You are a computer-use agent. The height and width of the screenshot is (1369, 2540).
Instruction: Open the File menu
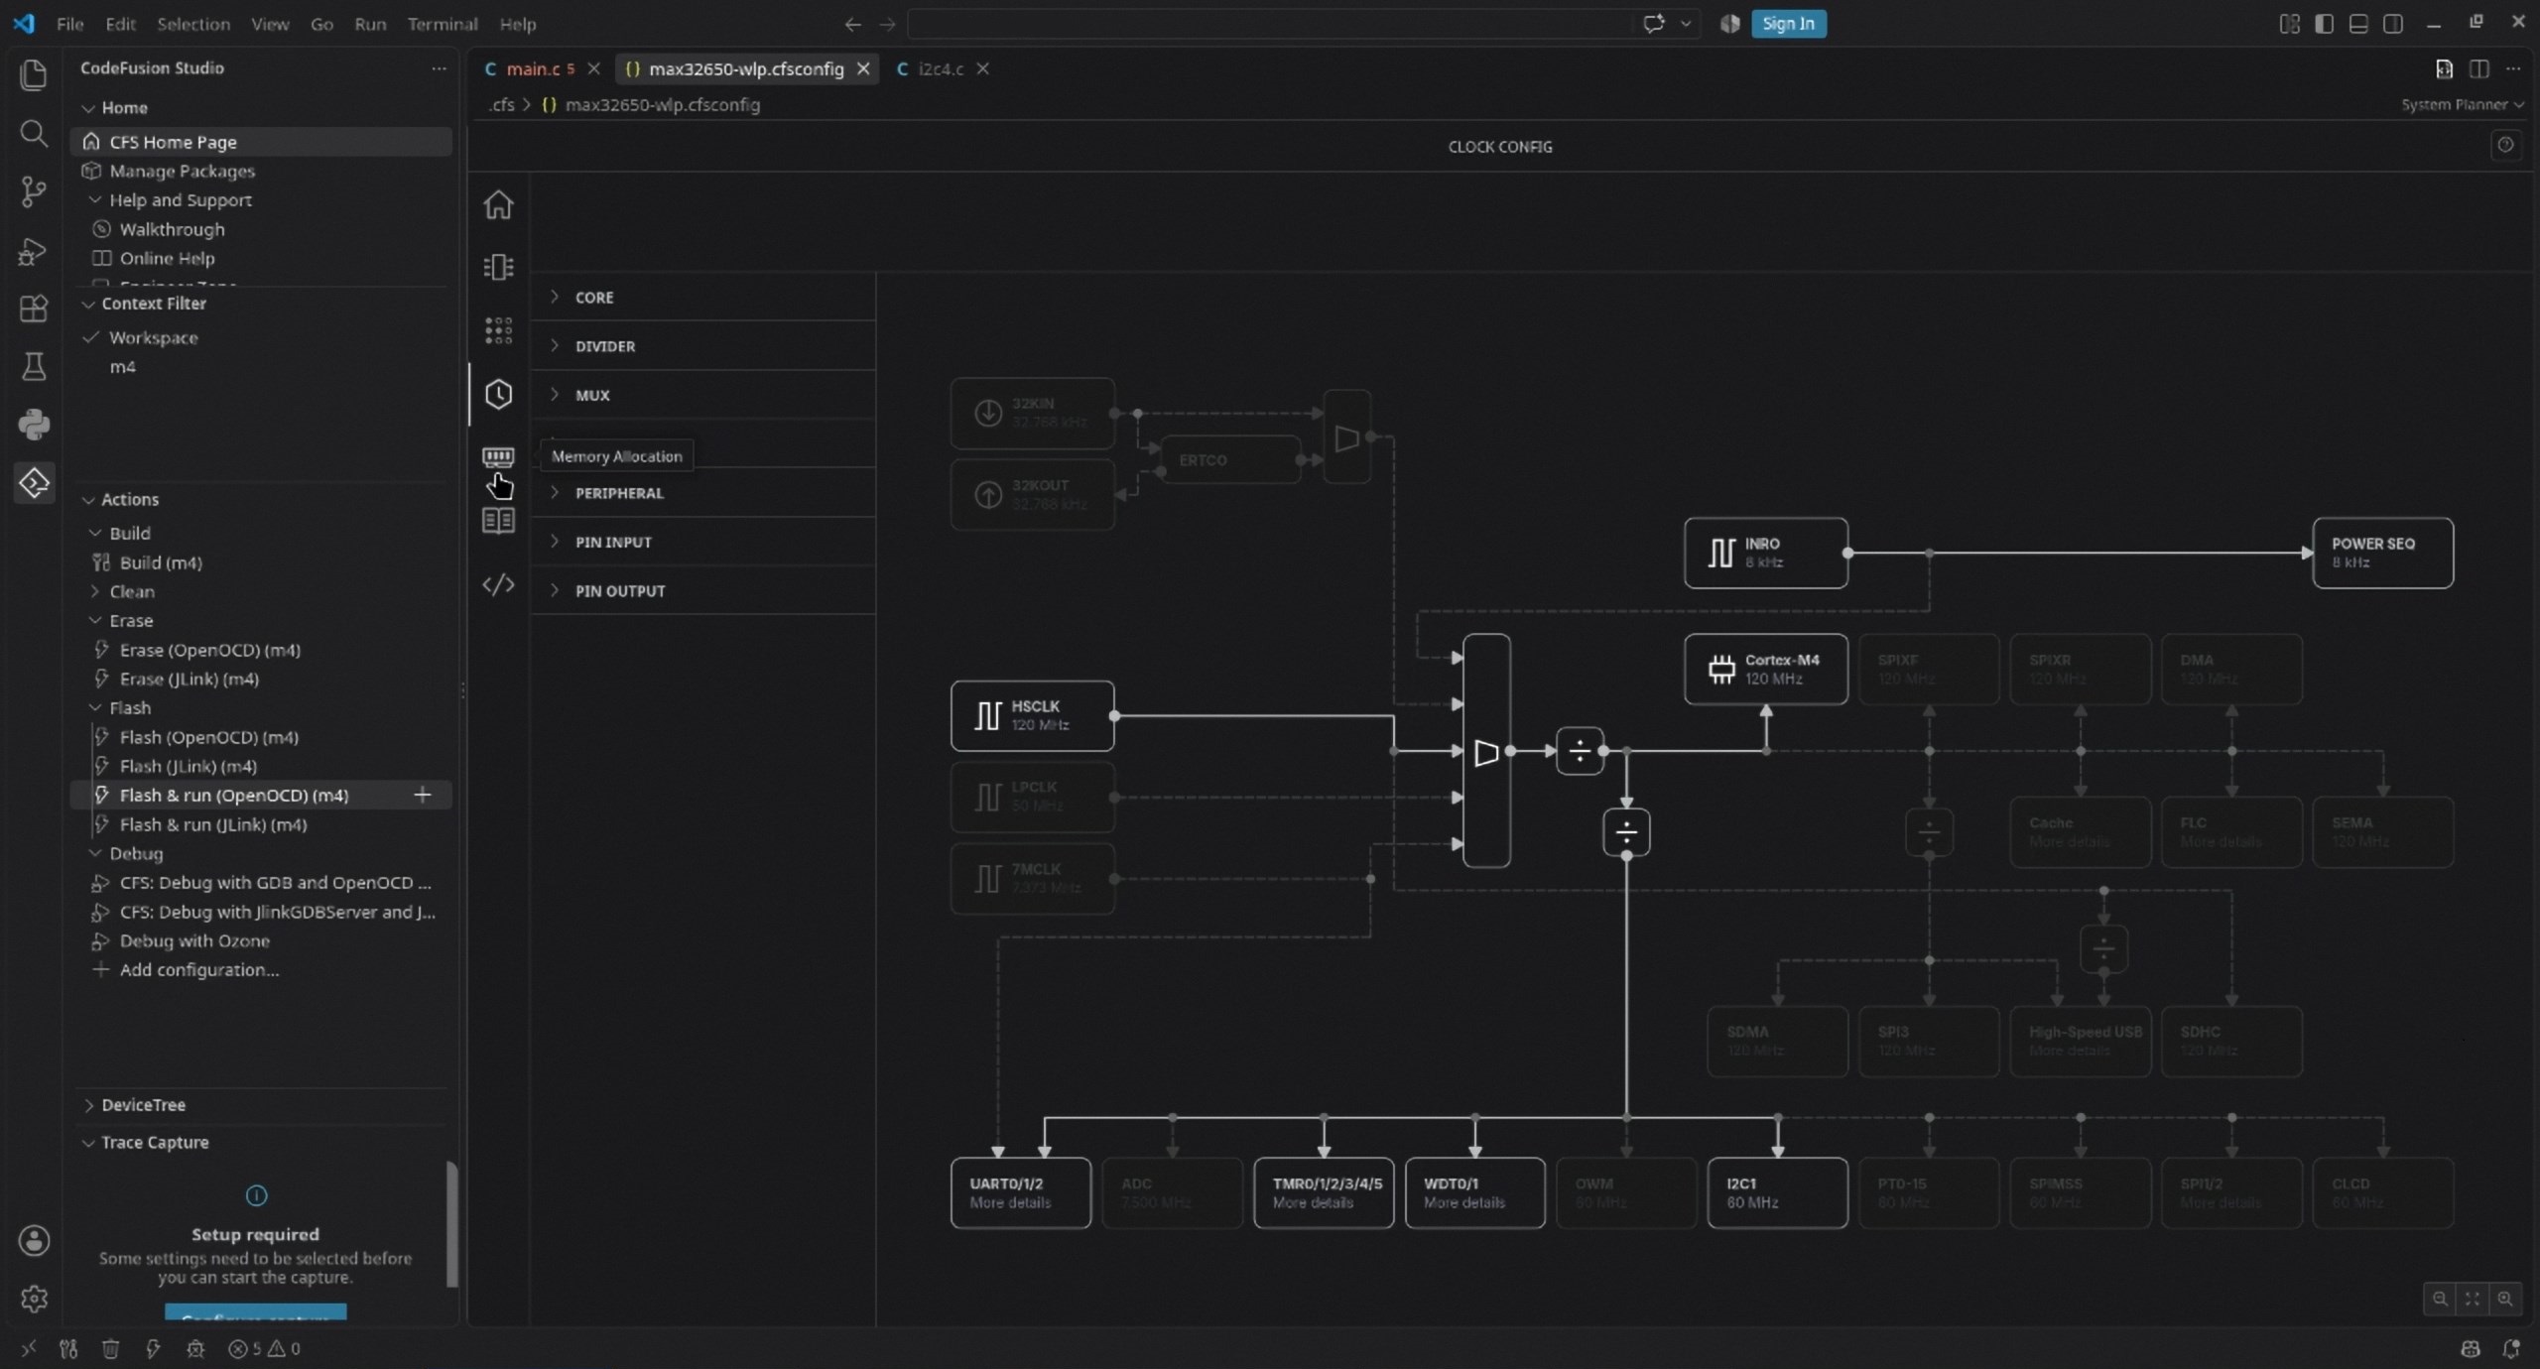coord(69,24)
